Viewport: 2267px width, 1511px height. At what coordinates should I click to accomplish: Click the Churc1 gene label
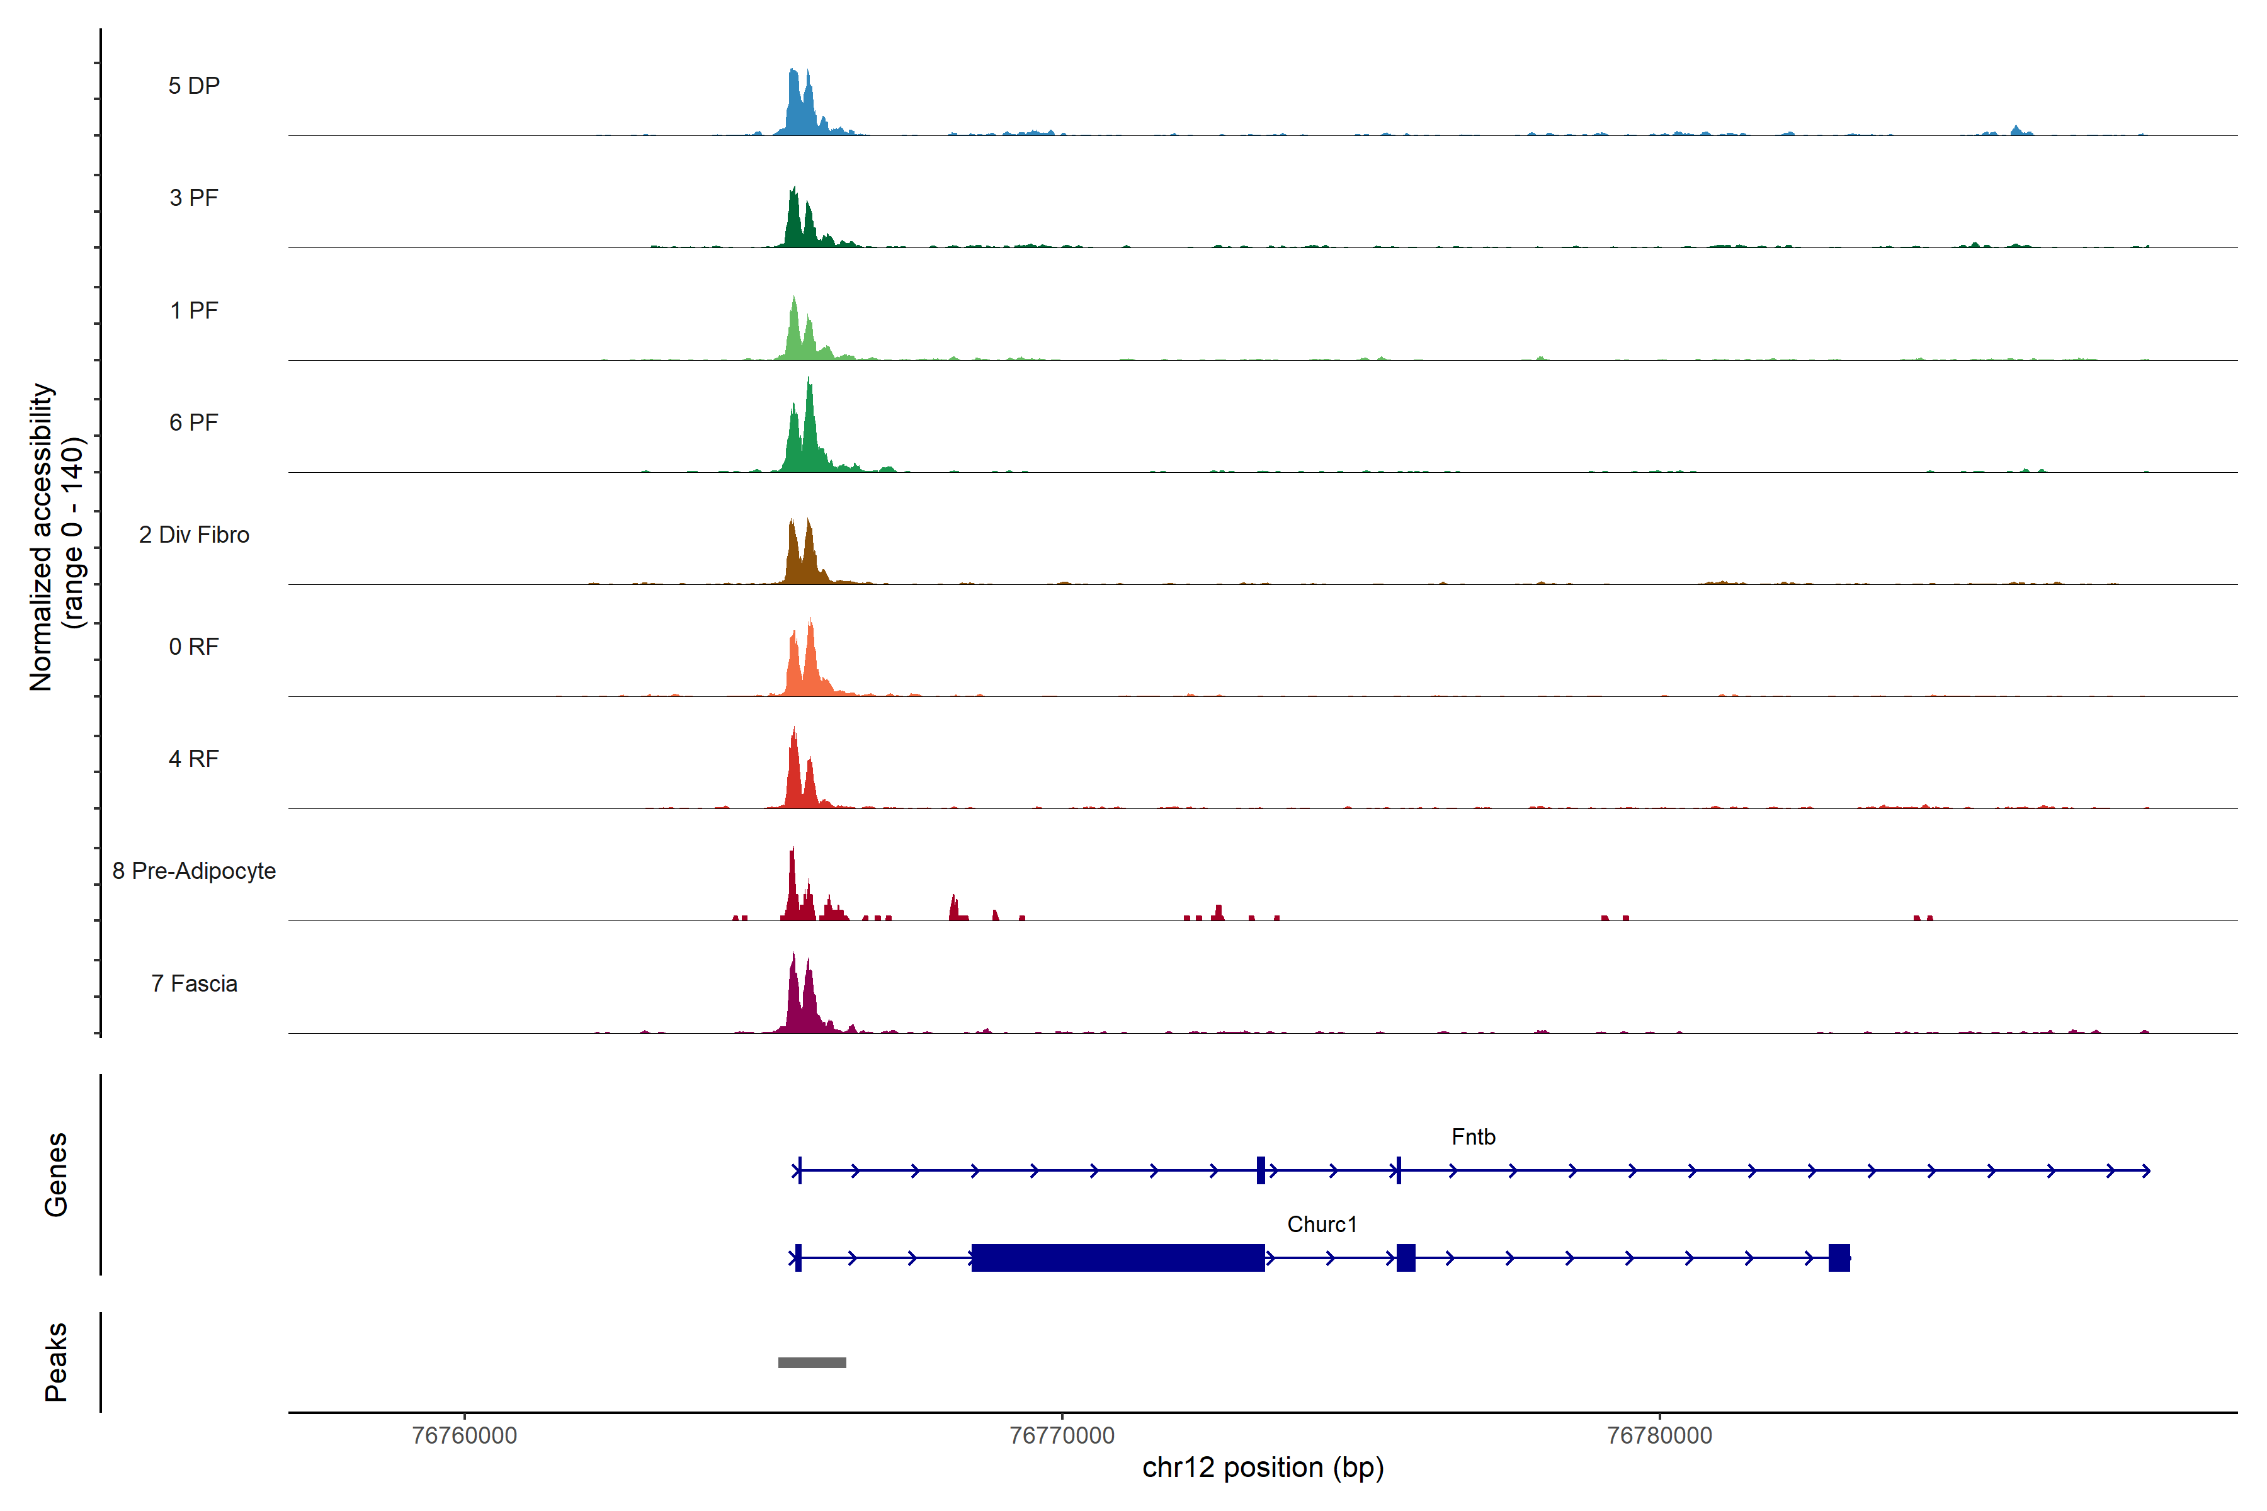1321,1225
